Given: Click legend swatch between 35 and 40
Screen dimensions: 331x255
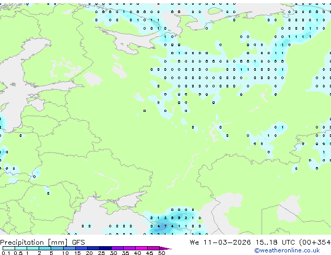Looking at the screenshot, I should [129, 248].
